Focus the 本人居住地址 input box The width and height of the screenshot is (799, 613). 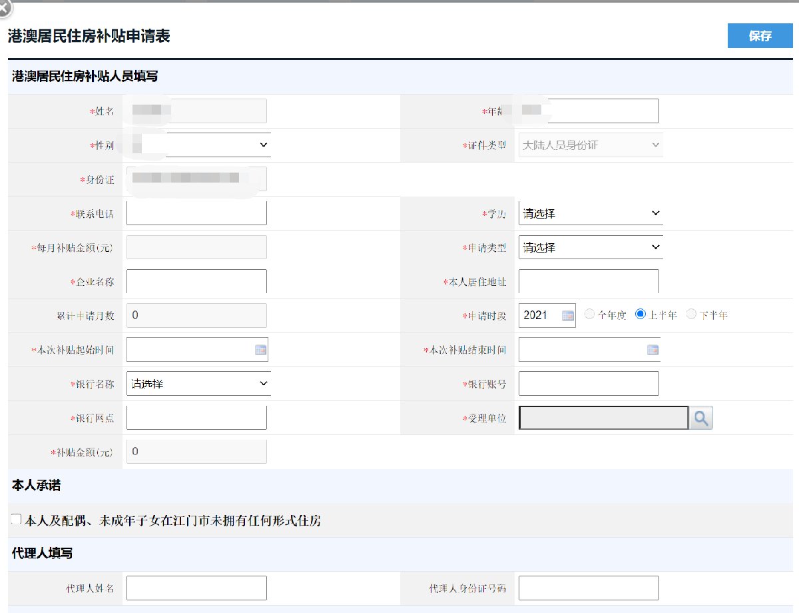coord(589,282)
